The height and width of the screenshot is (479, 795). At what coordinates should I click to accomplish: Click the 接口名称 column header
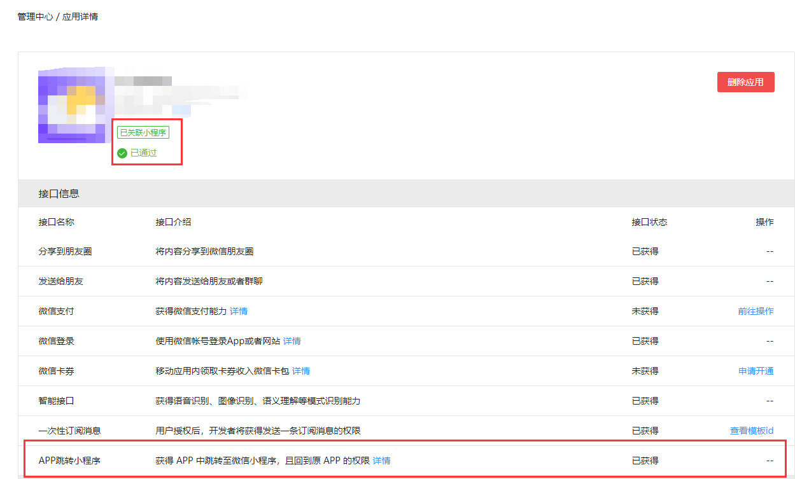coord(56,222)
